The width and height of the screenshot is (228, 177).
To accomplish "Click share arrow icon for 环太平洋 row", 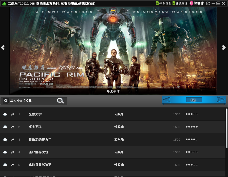I will pyautogui.click(x=13, y=127).
